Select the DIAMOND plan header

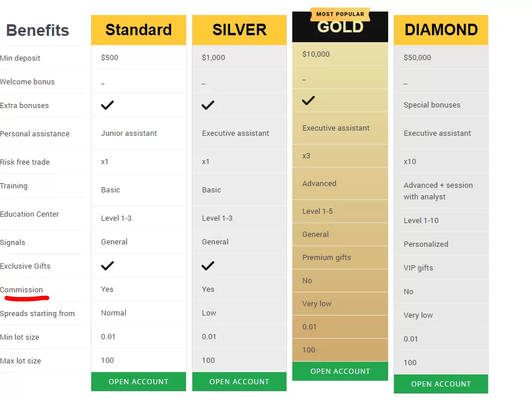coord(441,30)
